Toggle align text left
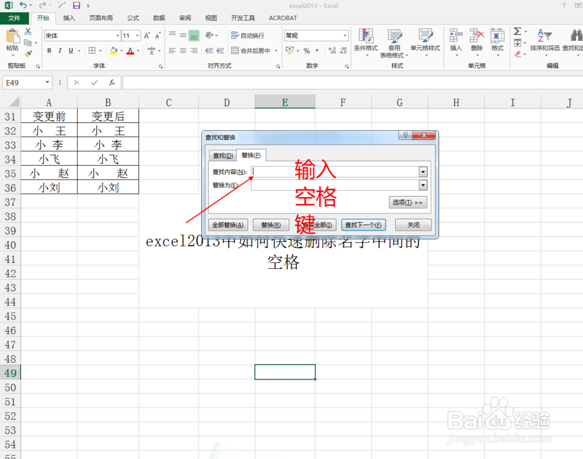 point(172,51)
